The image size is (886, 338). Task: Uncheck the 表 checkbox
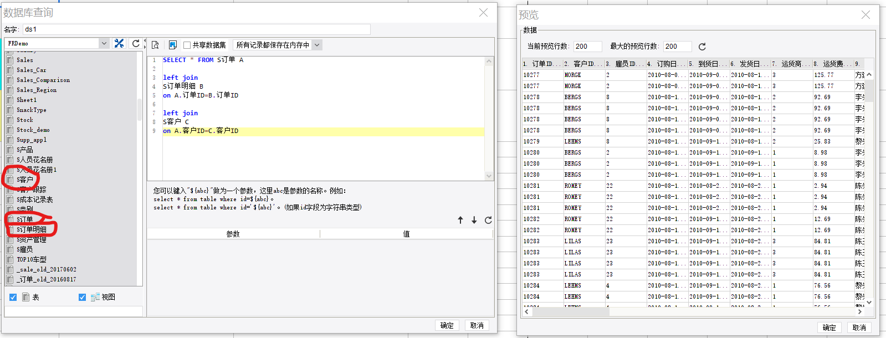coord(13,297)
